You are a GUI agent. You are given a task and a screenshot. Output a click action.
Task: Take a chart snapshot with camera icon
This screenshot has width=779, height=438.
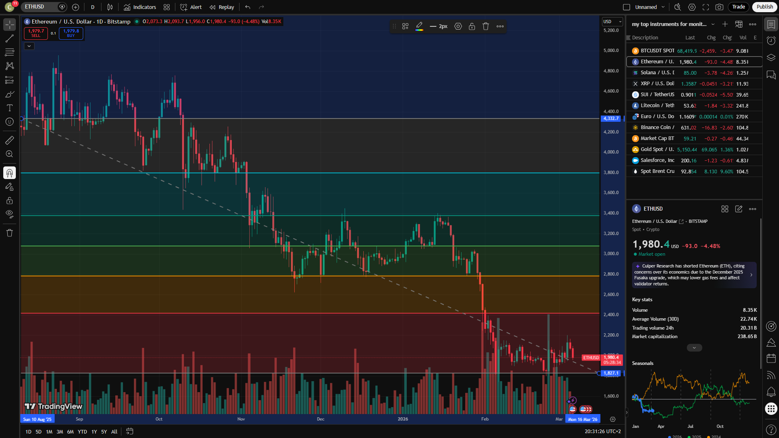click(719, 7)
